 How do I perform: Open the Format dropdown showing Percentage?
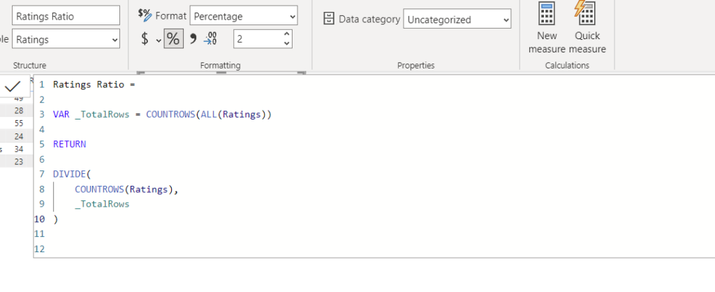click(x=243, y=15)
